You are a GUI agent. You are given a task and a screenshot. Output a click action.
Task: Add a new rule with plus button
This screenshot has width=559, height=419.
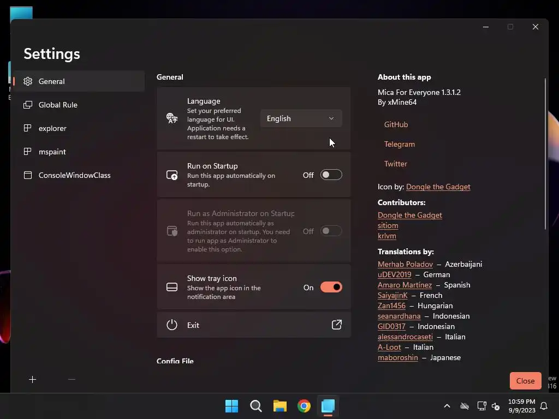[32, 380]
